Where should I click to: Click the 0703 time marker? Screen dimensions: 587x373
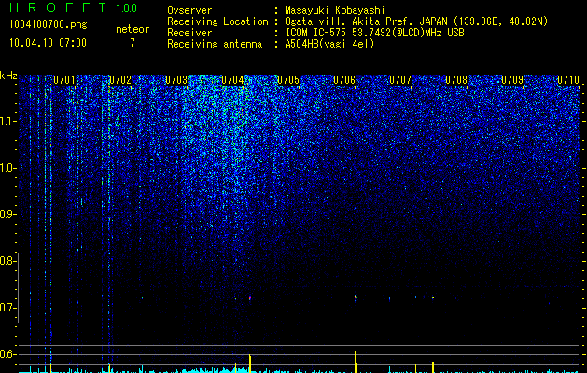pyautogui.click(x=176, y=80)
